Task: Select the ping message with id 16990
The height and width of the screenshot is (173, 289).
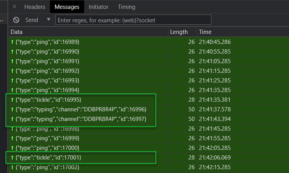Action: tap(149, 51)
